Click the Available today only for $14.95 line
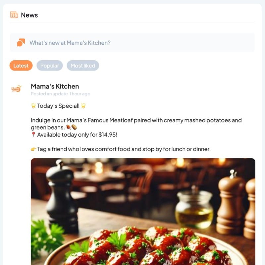265x265 pixels. [77, 135]
